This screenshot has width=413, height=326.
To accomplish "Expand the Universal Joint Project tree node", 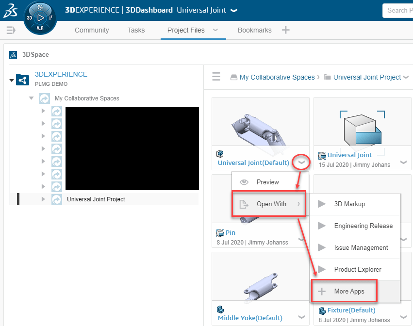I will pos(43,199).
